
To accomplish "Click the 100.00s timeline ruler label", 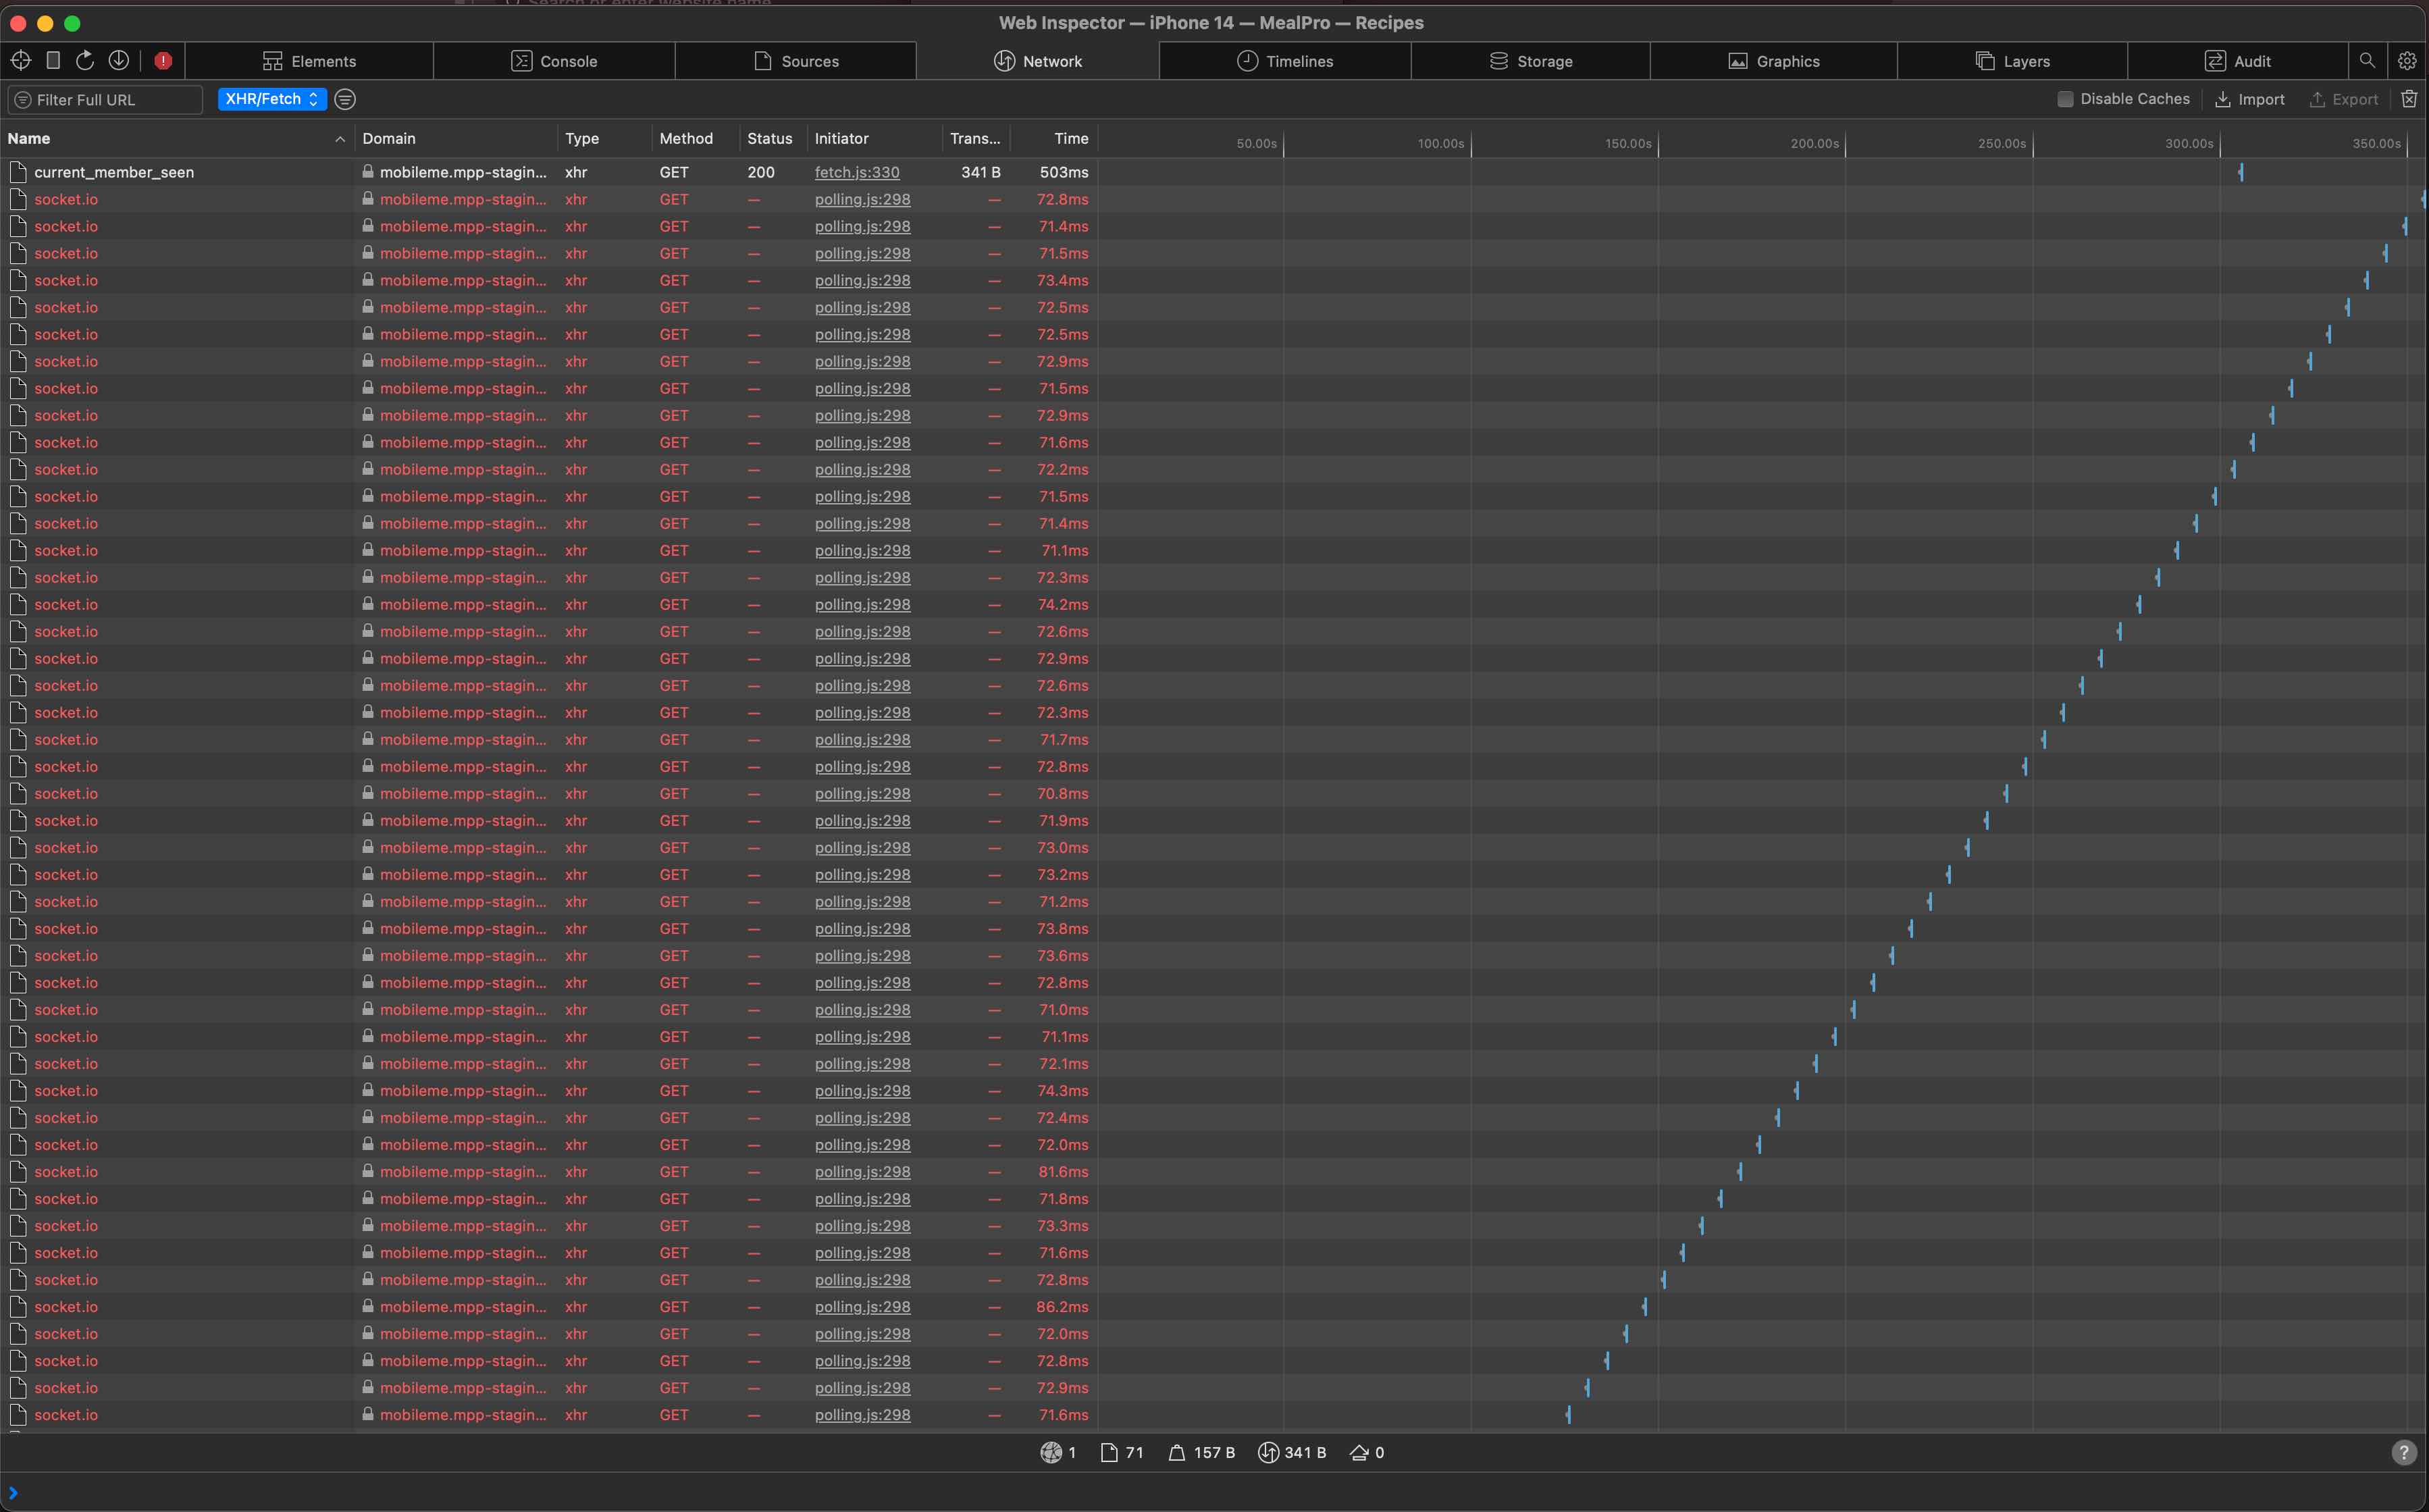I will (1440, 143).
